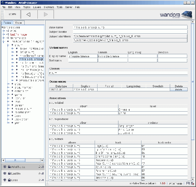Click the Base name input field
This screenshot has height=187, width=196.
pyautogui.click(x=130, y=27)
